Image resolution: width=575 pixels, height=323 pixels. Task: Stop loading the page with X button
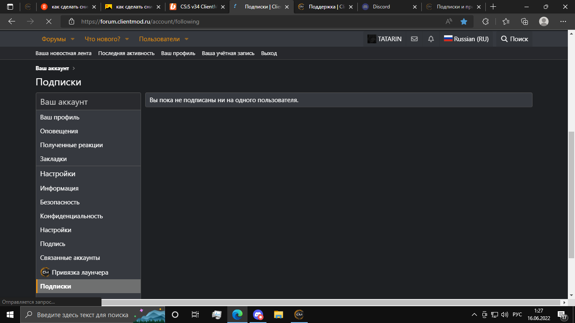pyautogui.click(x=48, y=21)
